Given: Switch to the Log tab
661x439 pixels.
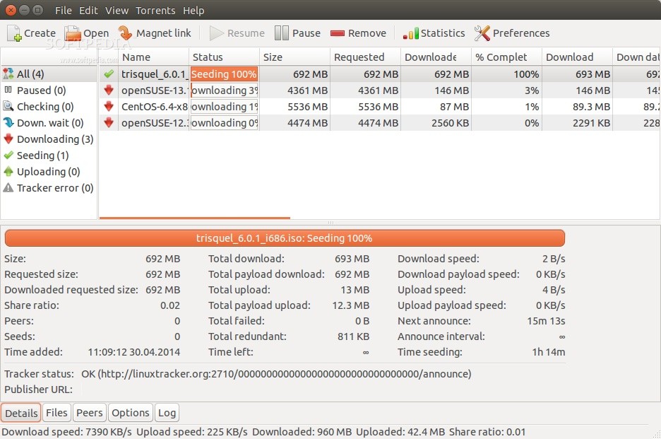Looking at the screenshot, I should tap(167, 413).
